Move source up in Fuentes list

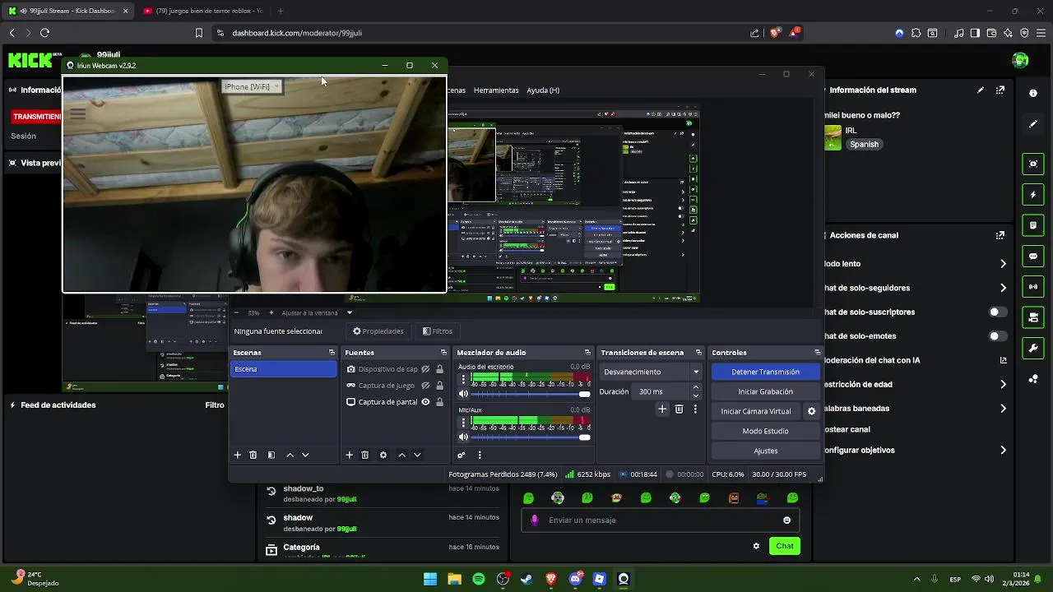point(401,455)
